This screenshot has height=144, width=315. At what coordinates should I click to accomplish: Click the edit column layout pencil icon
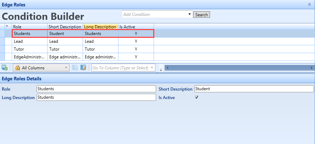(x=83, y=68)
